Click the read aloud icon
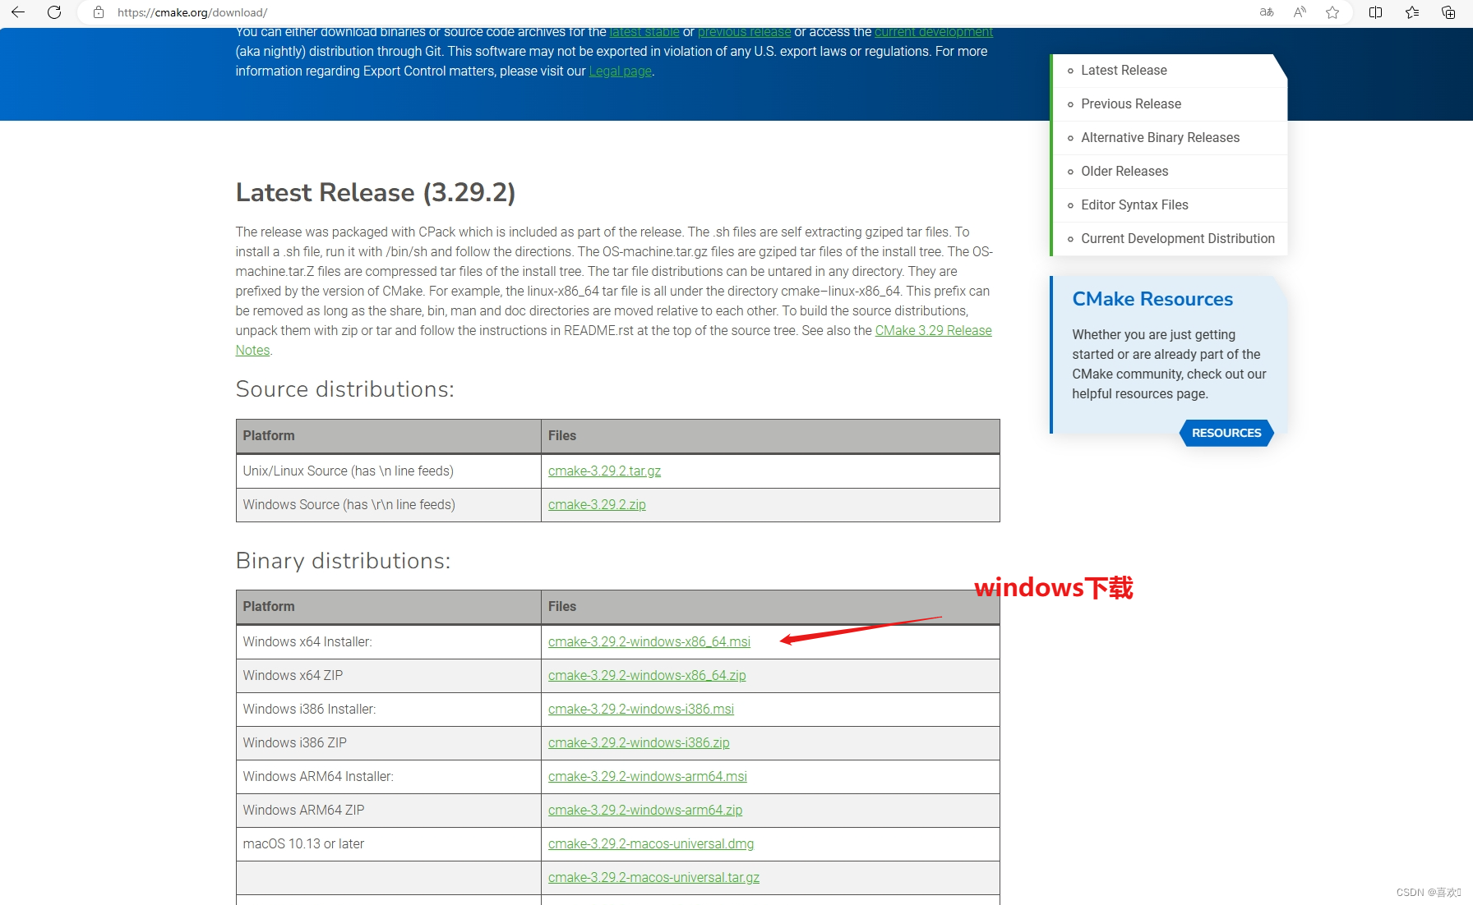This screenshot has height=905, width=1473. coord(1300,12)
